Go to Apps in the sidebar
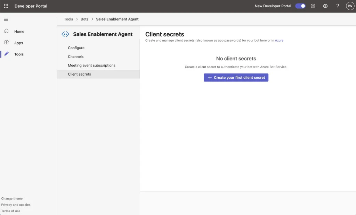Screen dimensions: 356x215 18,43
